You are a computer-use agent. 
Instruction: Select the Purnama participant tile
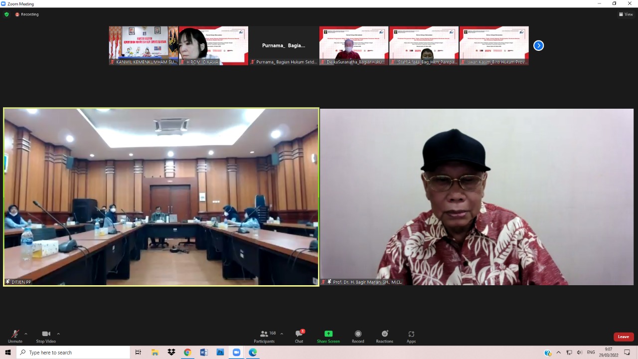(284, 45)
